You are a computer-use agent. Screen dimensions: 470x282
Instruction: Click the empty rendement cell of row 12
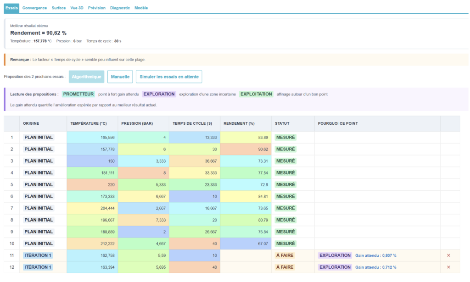pyautogui.click(x=246, y=267)
